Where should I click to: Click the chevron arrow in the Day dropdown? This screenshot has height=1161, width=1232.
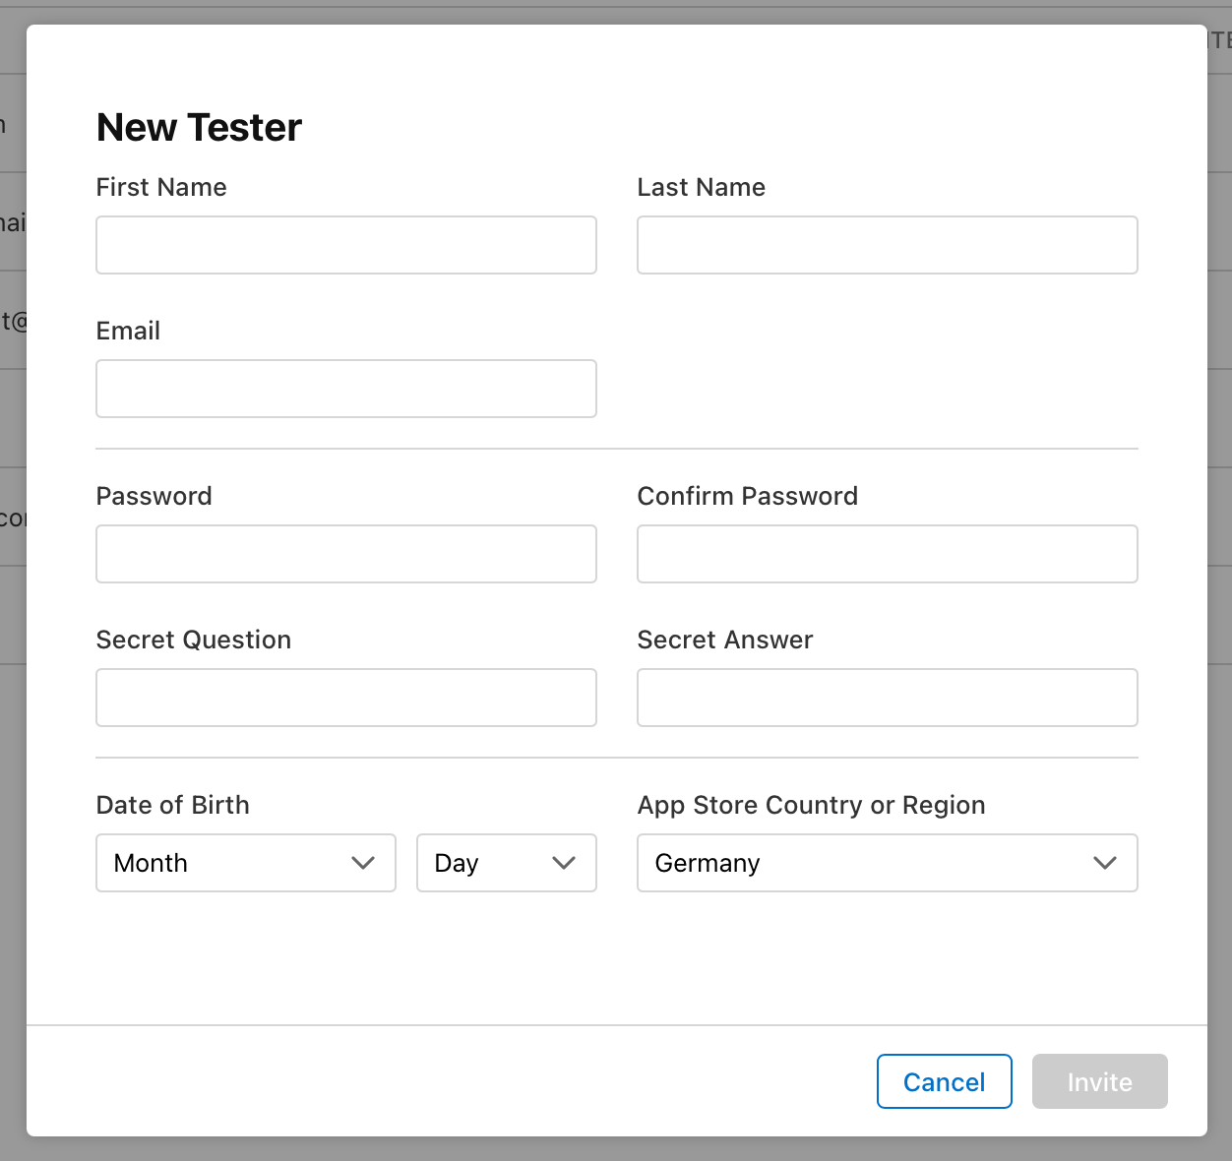pyautogui.click(x=564, y=863)
